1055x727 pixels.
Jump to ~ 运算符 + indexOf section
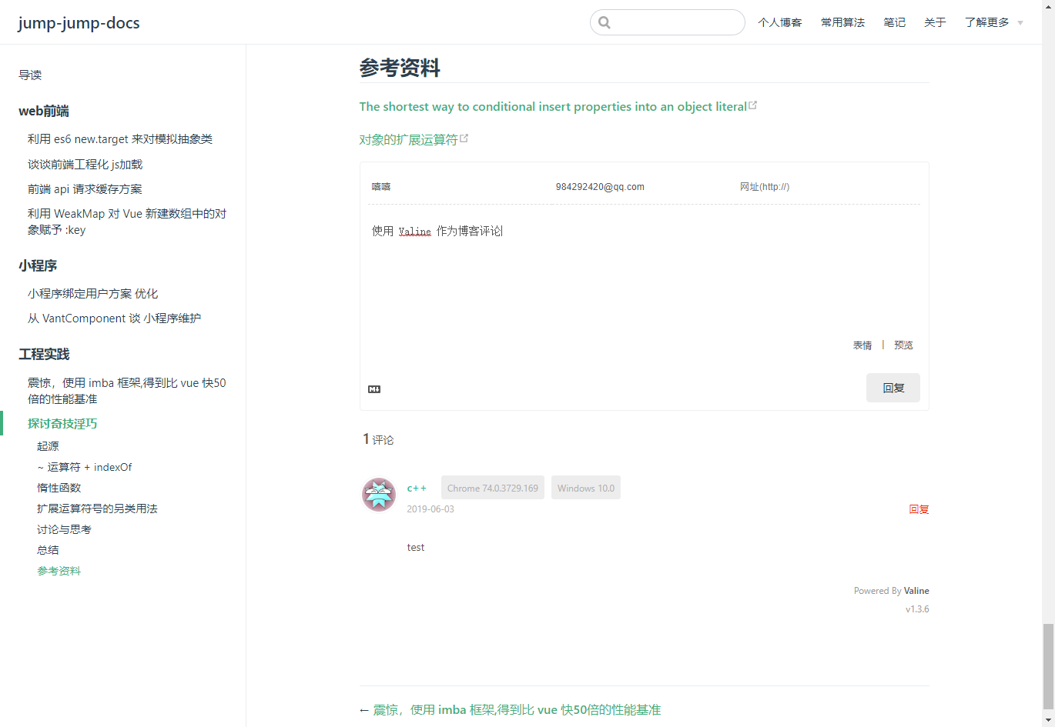[85, 467]
